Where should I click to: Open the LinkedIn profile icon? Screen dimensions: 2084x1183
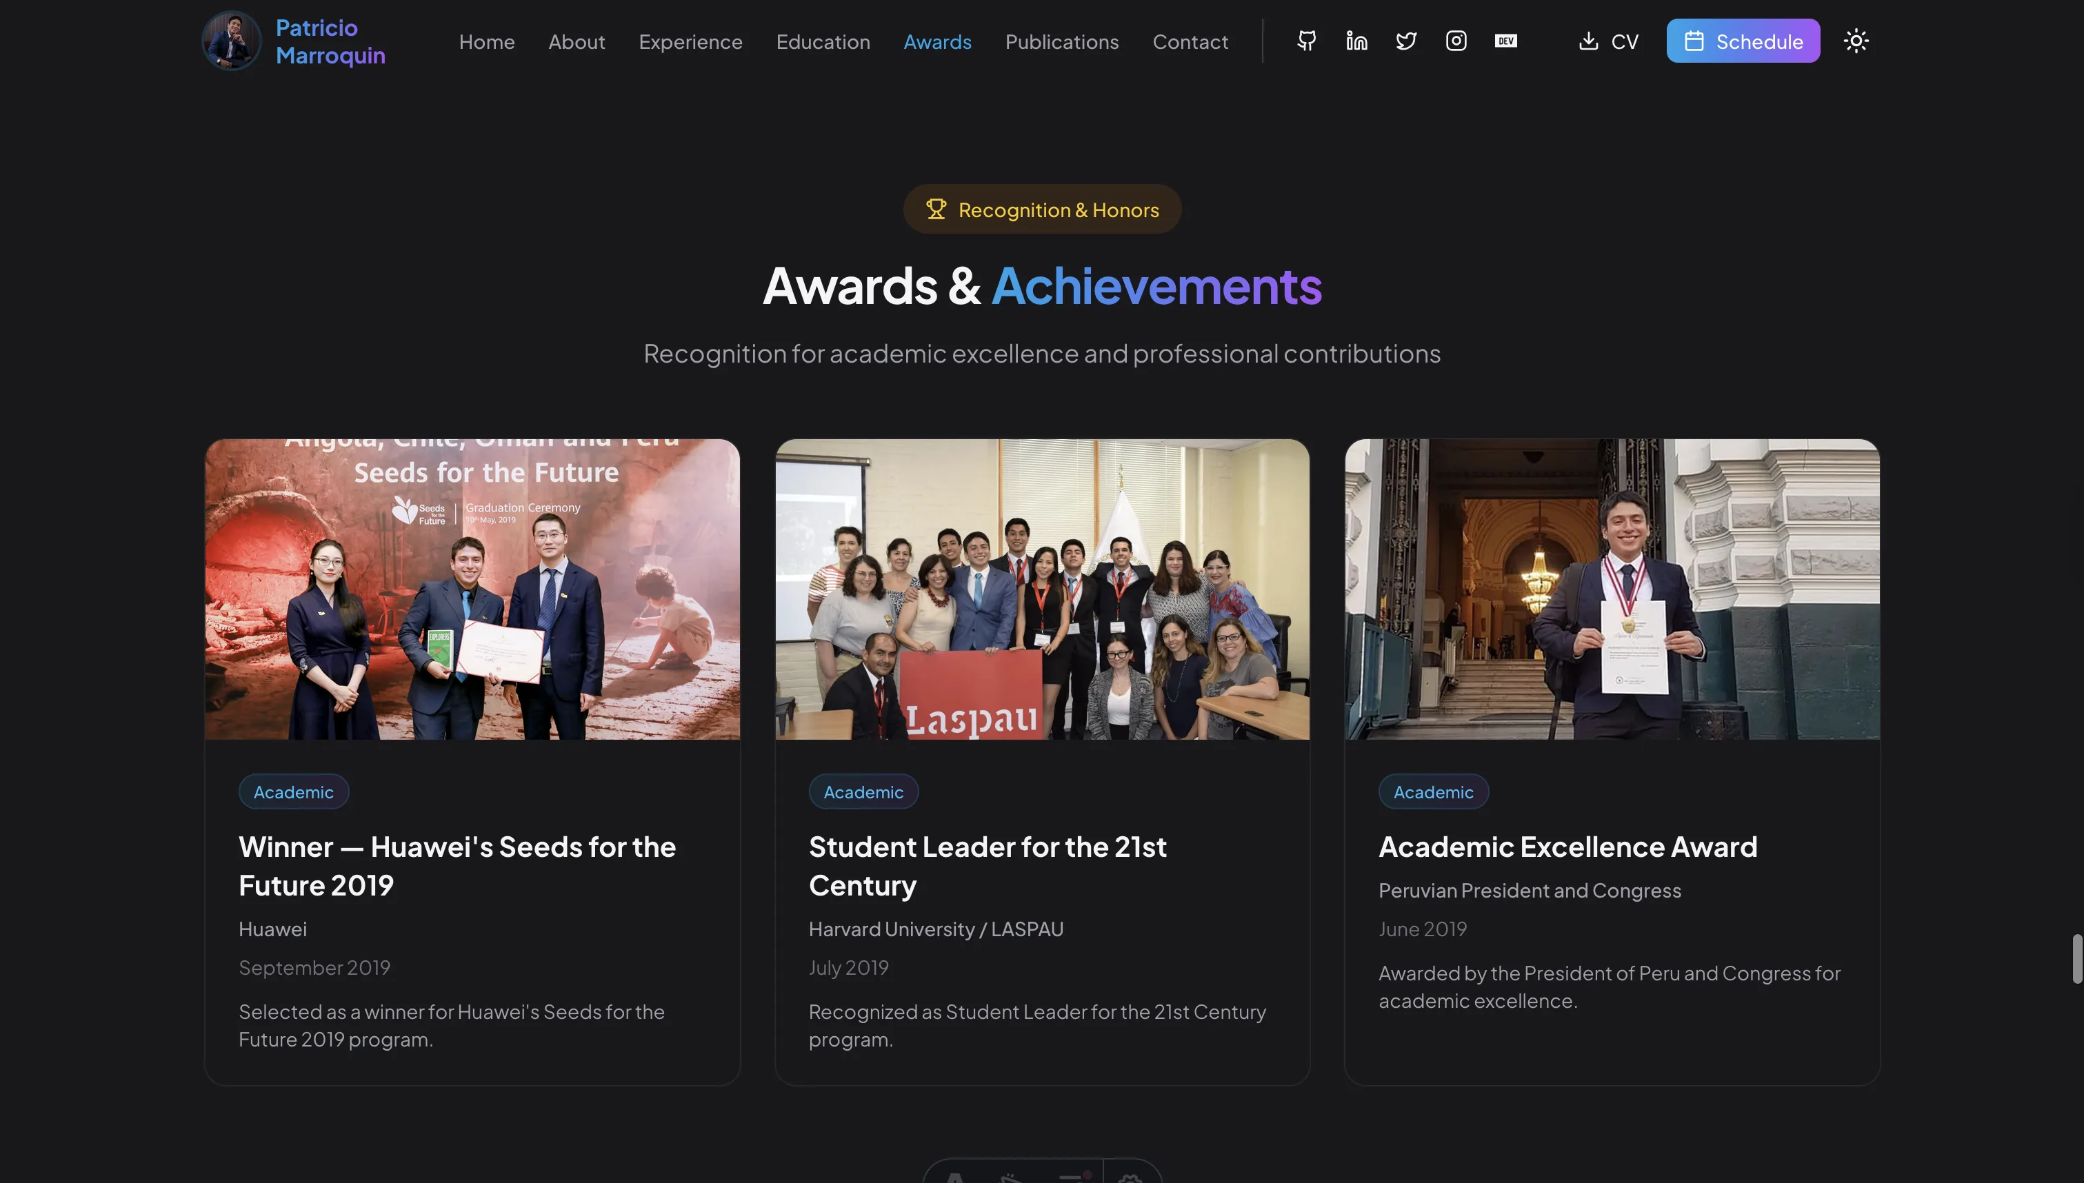(1356, 41)
